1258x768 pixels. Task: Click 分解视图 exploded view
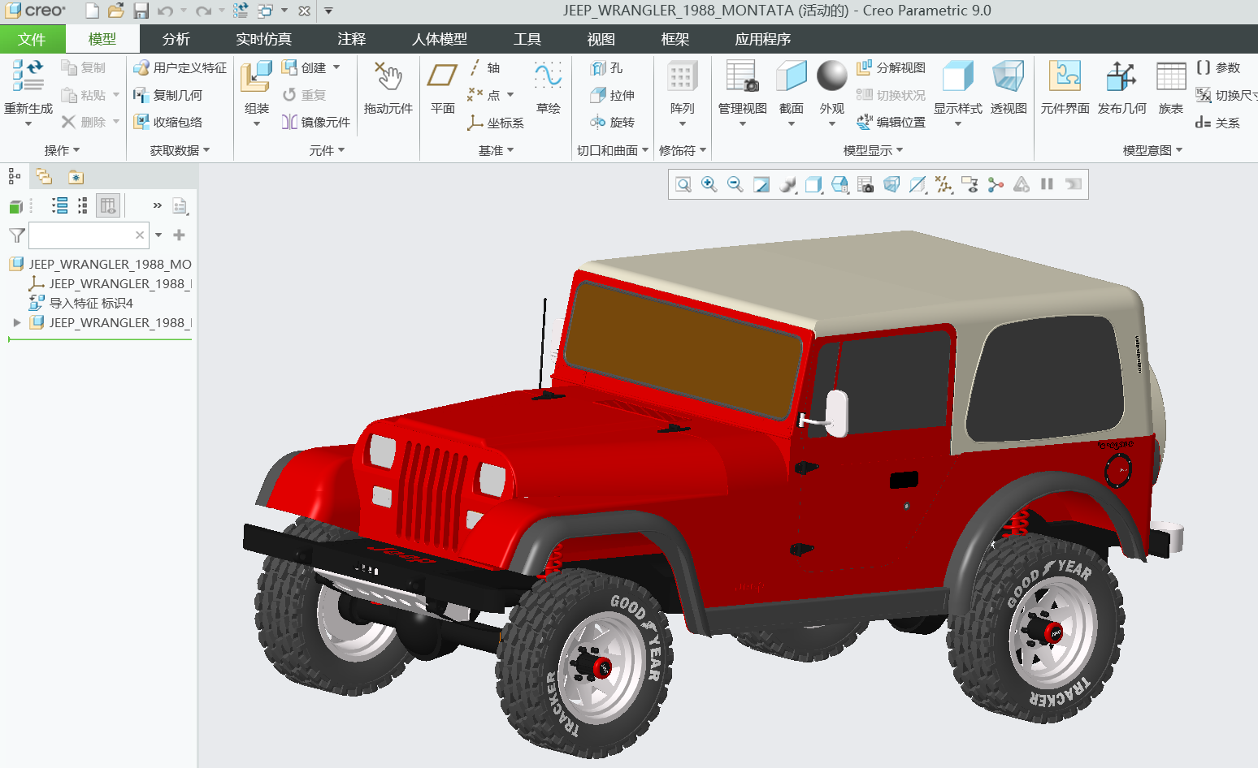point(891,67)
